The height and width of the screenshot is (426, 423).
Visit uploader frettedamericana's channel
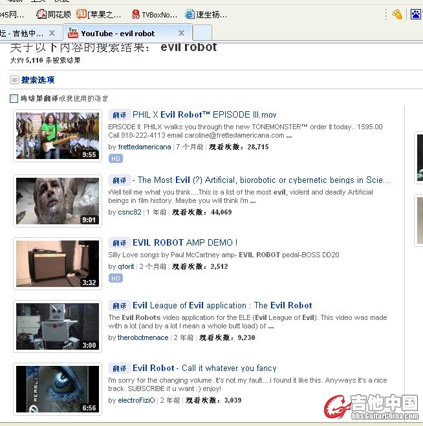click(144, 147)
